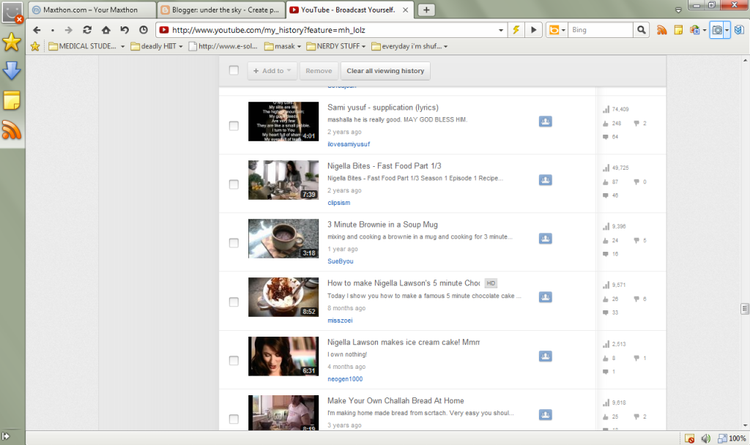Check the 3 Minute Brownie checkbox

234,243
